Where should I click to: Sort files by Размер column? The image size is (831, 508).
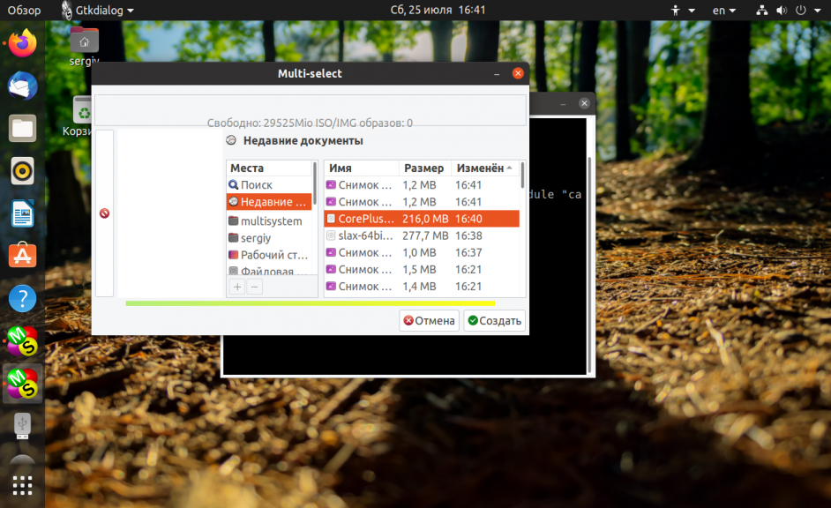click(423, 168)
